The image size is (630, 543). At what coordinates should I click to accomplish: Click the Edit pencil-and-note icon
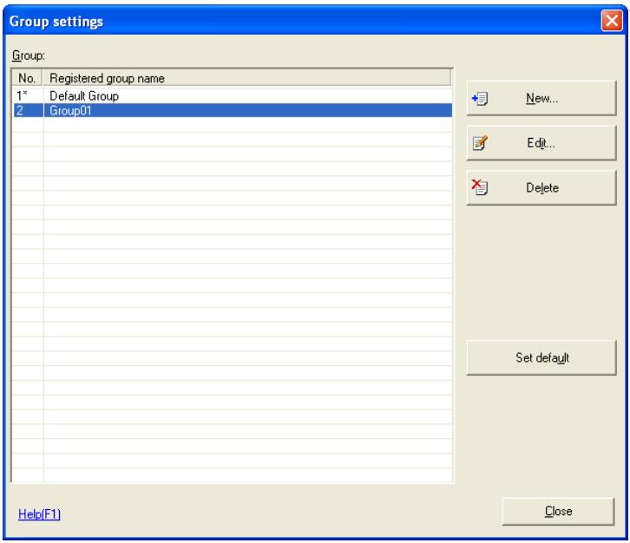[x=480, y=143]
